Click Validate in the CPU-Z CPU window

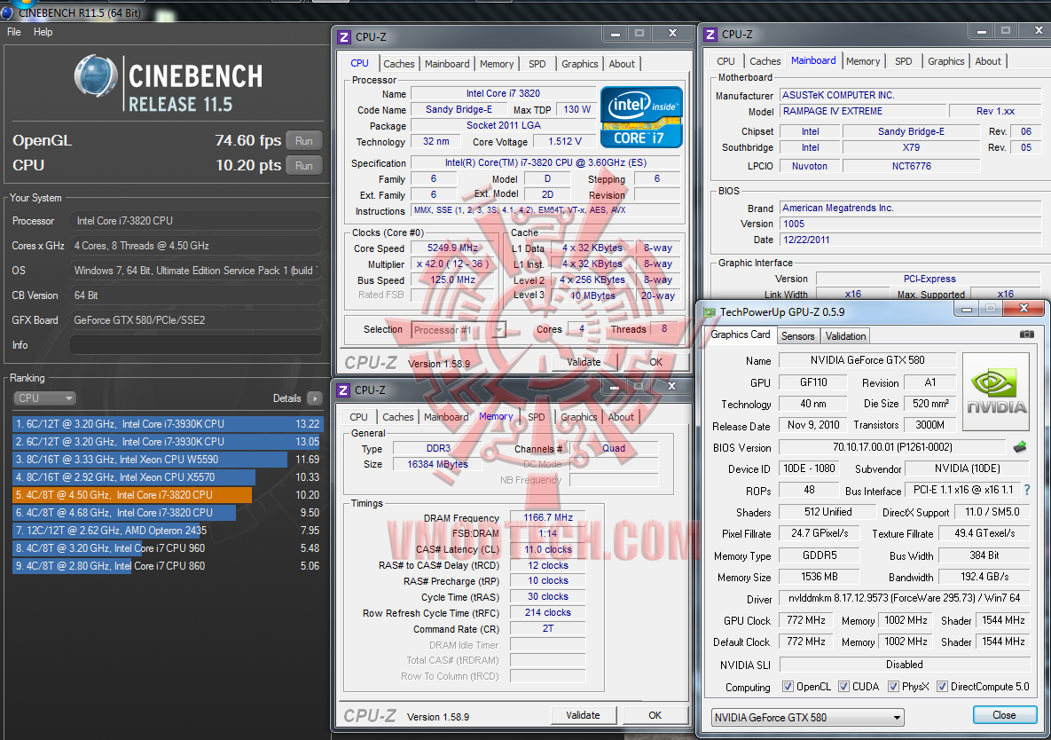tap(584, 362)
